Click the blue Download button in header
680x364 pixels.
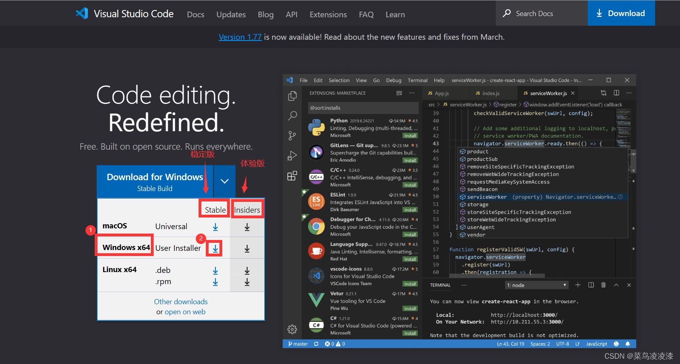pyautogui.click(x=621, y=13)
